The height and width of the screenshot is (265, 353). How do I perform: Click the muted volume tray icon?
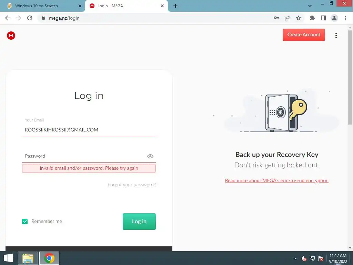[304, 258]
